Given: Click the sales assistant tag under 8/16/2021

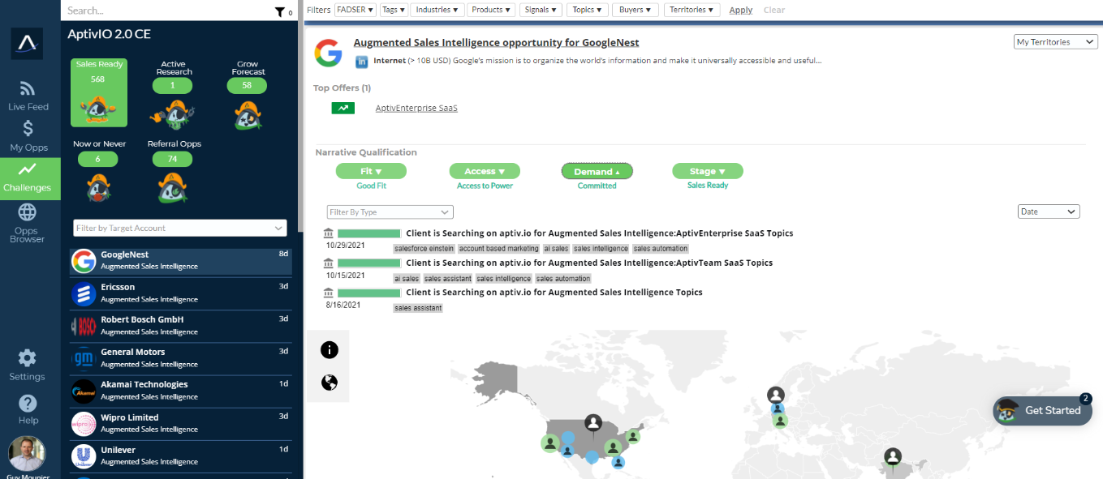Looking at the screenshot, I should click(418, 308).
